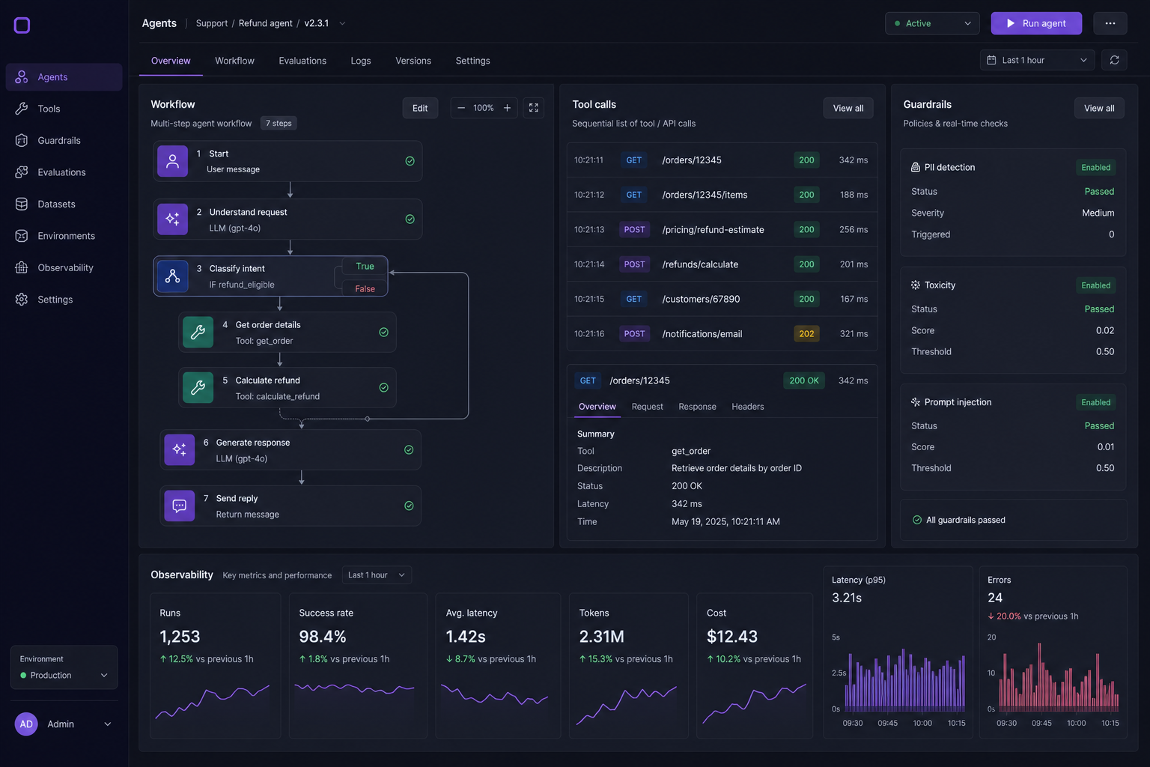Click the Get order details step checkmark

click(384, 333)
